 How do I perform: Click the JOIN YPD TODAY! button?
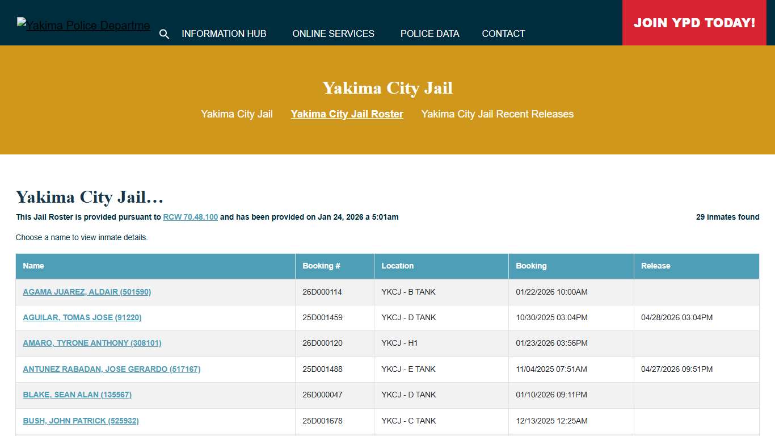pos(694,23)
